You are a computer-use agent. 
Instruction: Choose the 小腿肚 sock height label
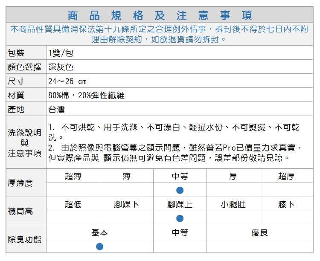233,204
